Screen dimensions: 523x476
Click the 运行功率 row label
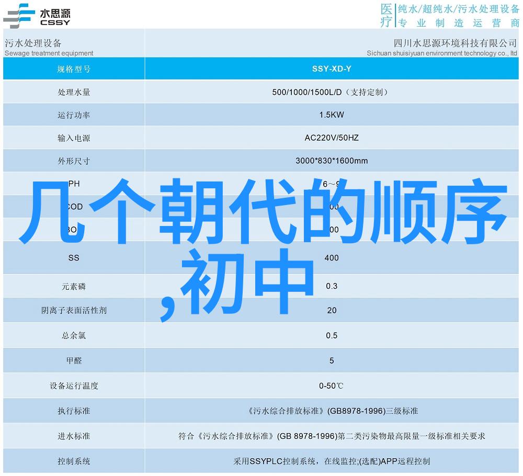click(x=74, y=115)
